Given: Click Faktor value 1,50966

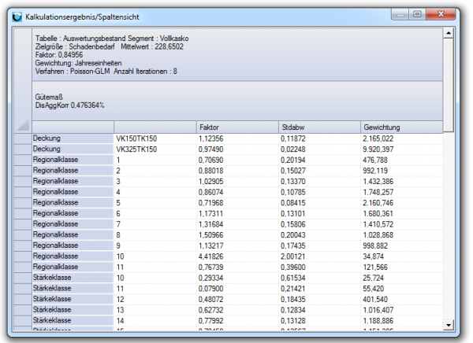Looking at the screenshot, I should 210,235.
